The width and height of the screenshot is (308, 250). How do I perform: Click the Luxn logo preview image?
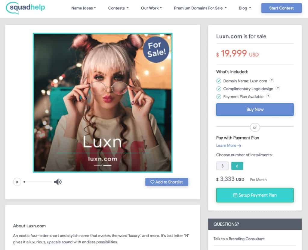(103, 103)
